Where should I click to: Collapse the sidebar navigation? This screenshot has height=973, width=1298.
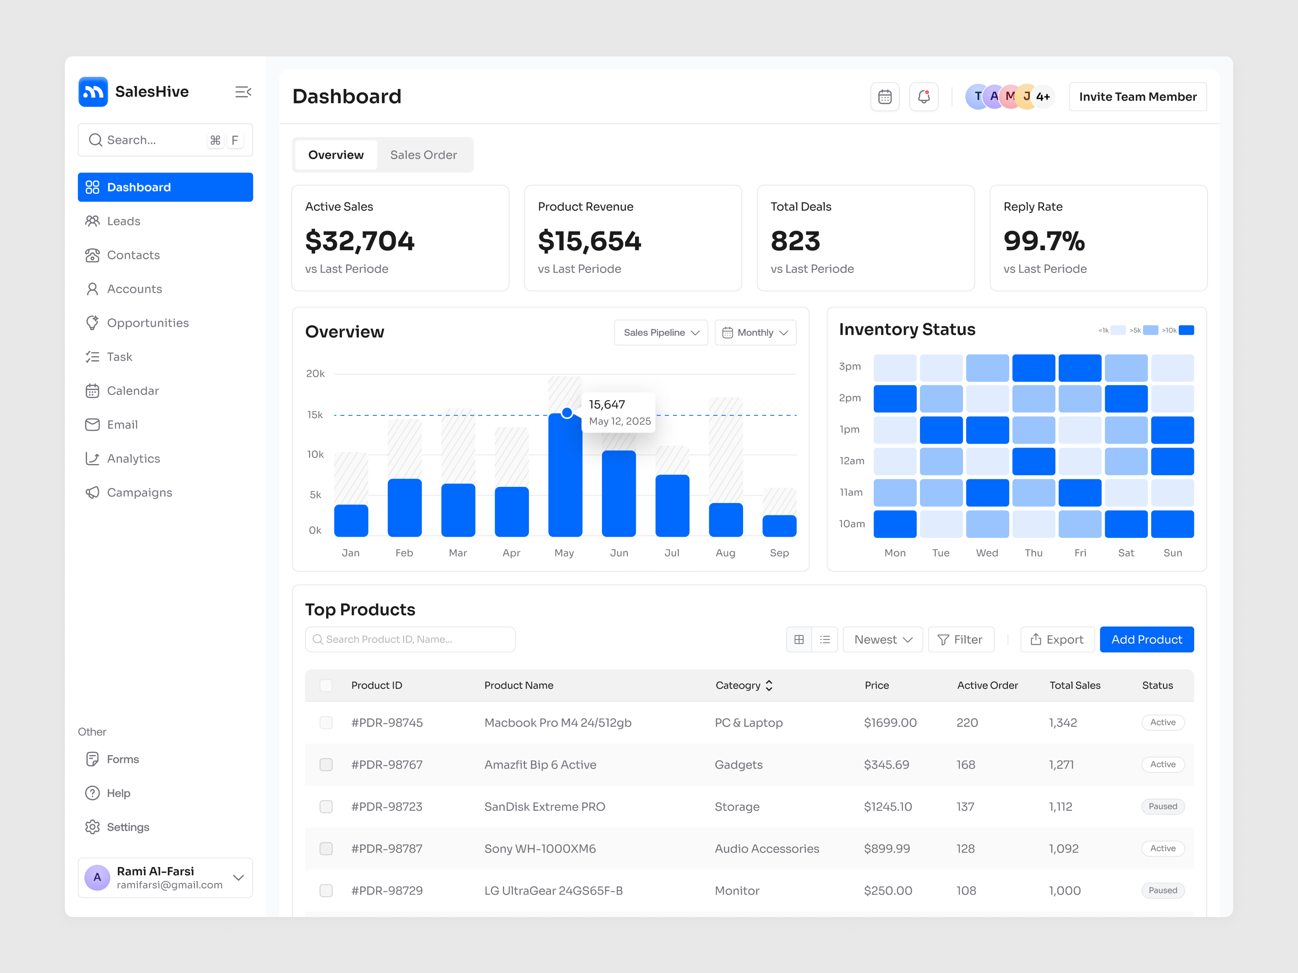243,92
